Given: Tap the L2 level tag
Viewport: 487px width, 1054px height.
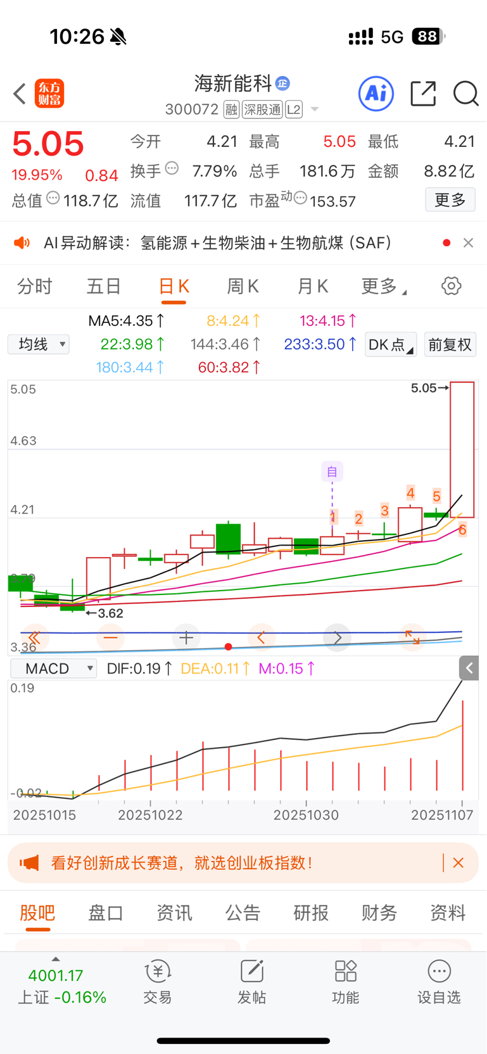Looking at the screenshot, I should pos(294,110).
